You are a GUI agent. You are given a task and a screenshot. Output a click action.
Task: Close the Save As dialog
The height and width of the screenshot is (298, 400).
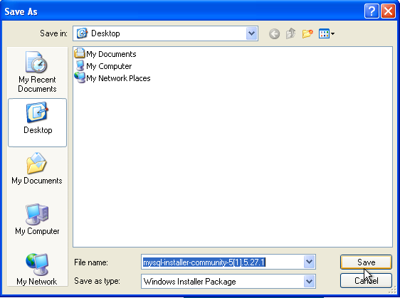[x=388, y=11]
